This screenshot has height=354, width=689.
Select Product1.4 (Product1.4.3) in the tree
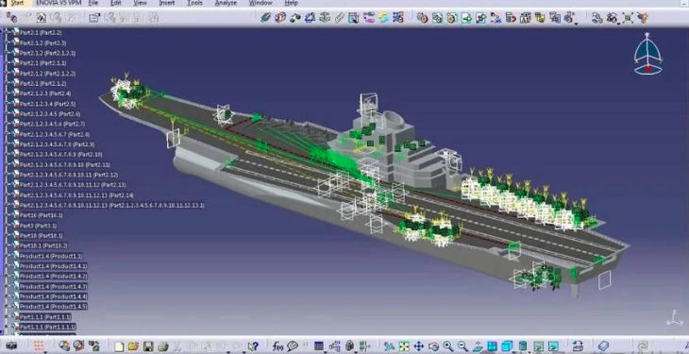point(53,286)
